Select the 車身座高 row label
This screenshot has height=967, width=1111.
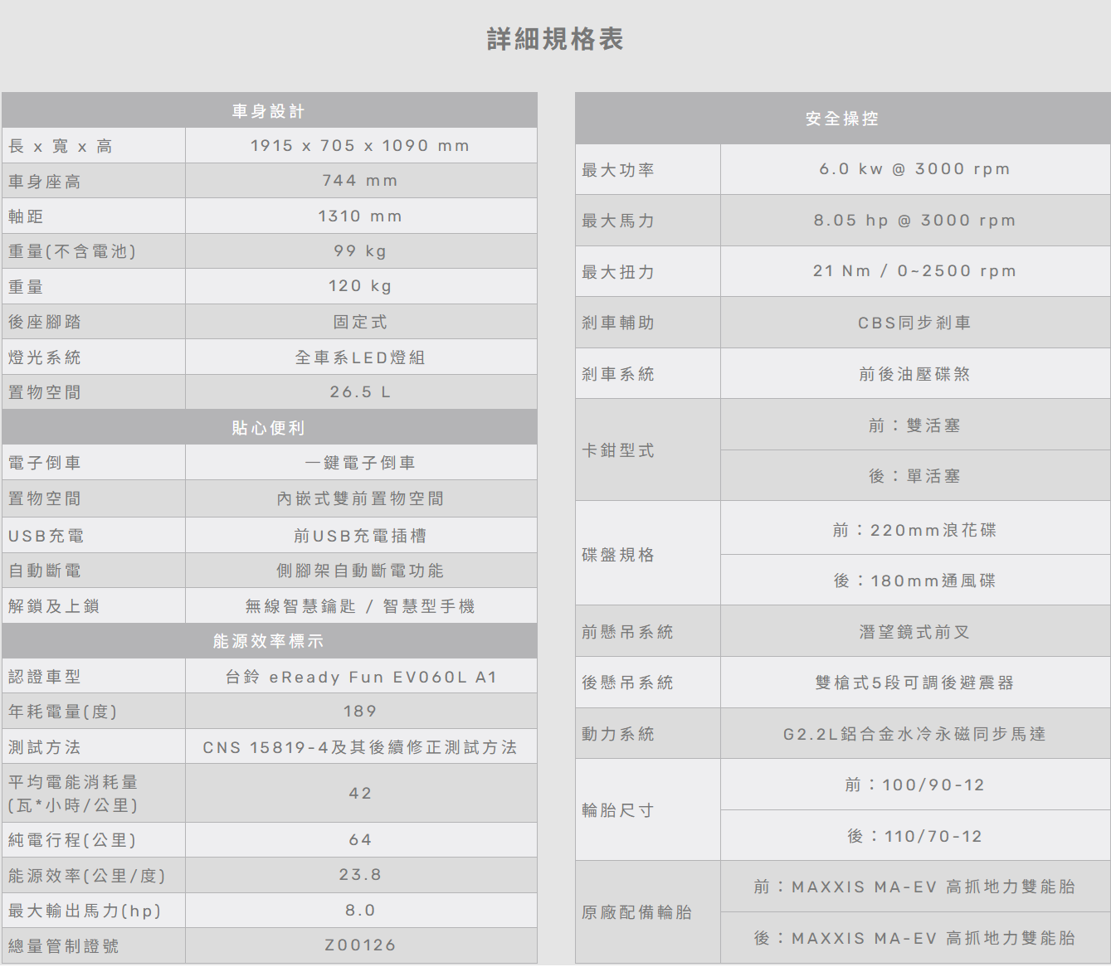coord(45,182)
